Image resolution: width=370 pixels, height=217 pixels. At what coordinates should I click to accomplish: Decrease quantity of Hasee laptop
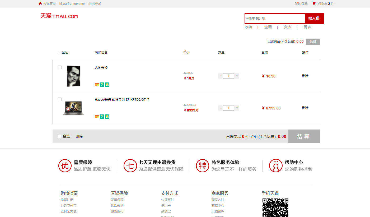point(220,108)
